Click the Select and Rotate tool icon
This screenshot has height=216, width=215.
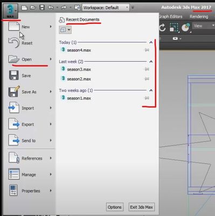[163, 28]
